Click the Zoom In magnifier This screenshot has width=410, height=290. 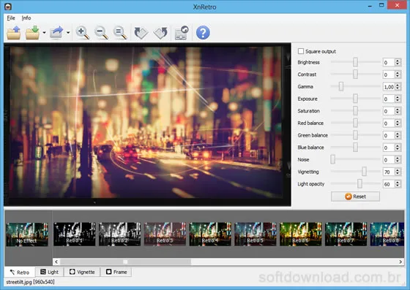tap(82, 33)
